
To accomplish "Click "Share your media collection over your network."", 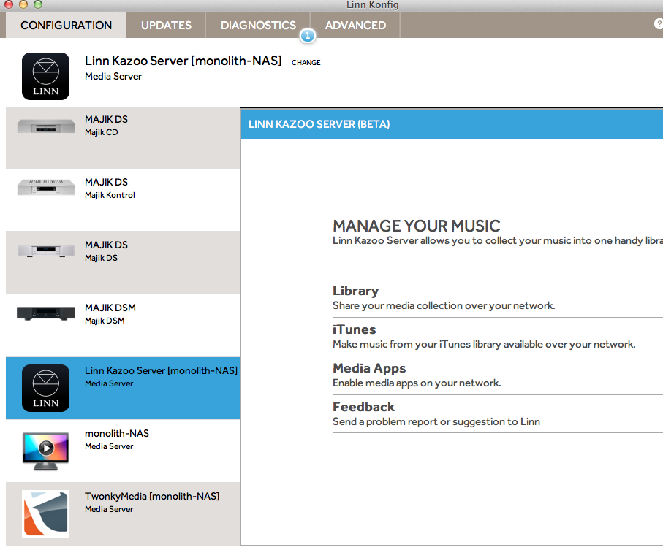I will tap(444, 305).
